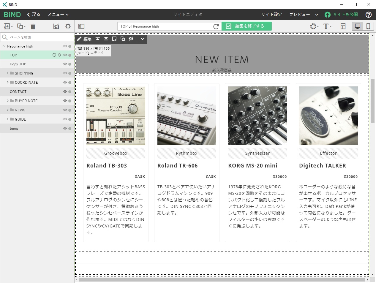Click the move-block-to-top icon
The width and height of the screenshot is (376, 283).
98,39
